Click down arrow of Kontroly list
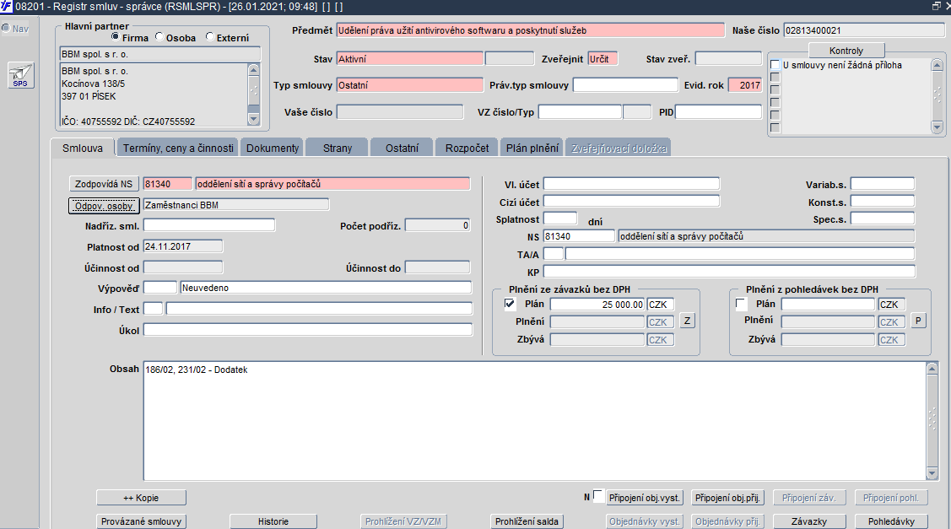The image size is (951, 529). pyautogui.click(x=937, y=127)
